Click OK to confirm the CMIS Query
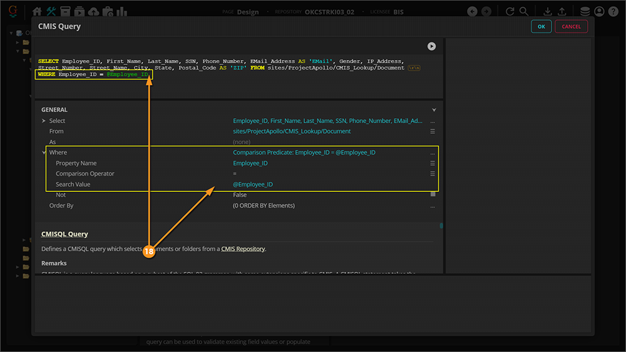The width and height of the screenshot is (626, 352). 541,26
